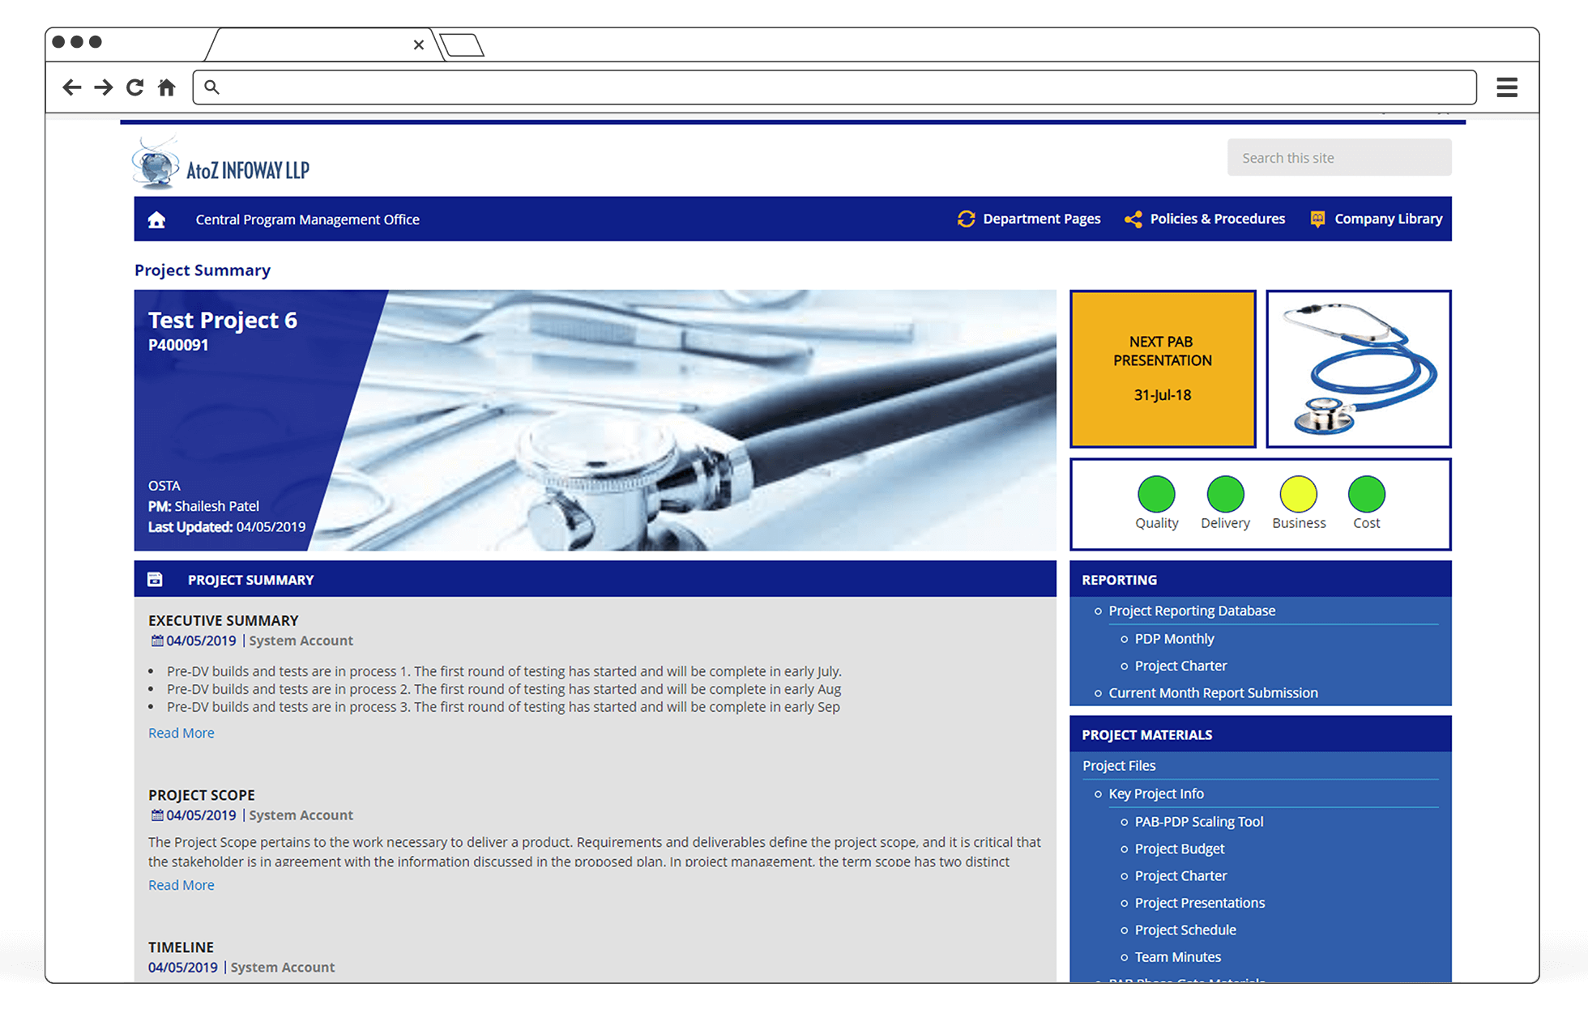Viewport: 1588px width, 1017px height.
Task: Click the home icon in the navigation bar
Action: (155, 219)
